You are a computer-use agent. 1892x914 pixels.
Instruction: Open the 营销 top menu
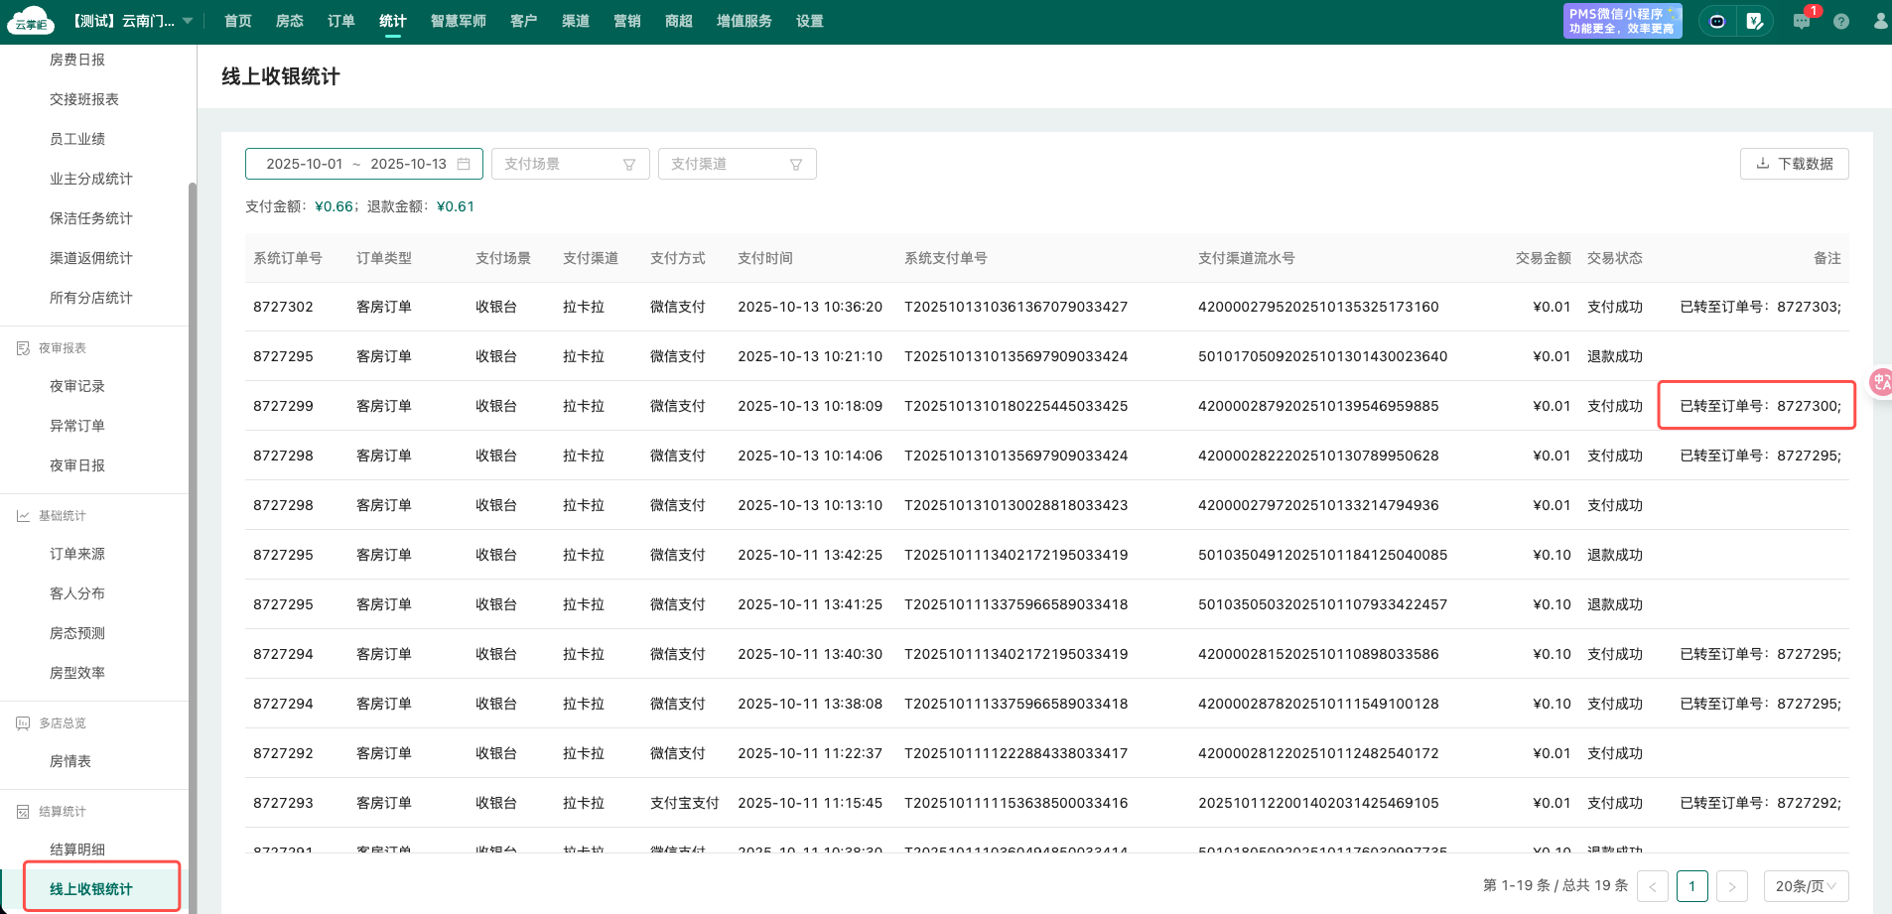[627, 21]
